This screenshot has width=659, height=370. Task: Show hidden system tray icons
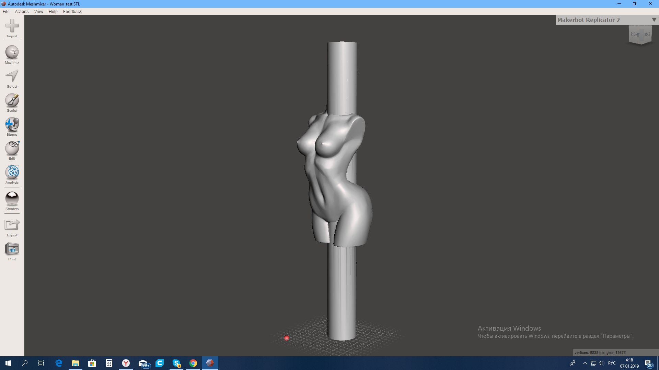pyautogui.click(x=585, y=363)
